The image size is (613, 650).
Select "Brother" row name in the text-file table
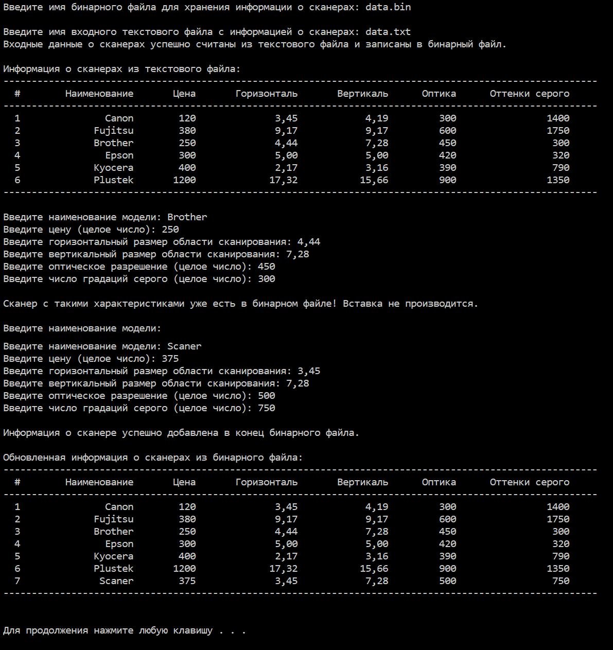coord(114,143)
